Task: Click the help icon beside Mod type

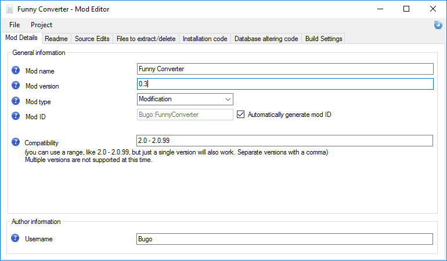Action: pos(16,101)
